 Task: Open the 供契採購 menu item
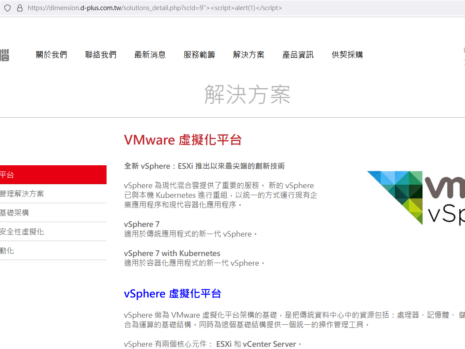coord(347,55)
